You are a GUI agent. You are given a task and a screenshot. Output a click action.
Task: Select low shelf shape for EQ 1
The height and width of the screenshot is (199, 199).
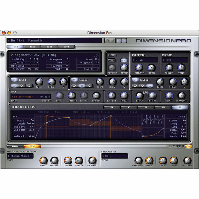[14, 86]
